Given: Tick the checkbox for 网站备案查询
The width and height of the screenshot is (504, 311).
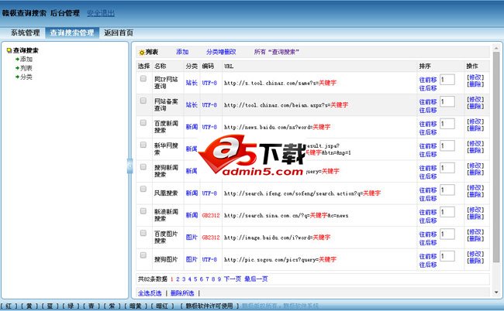Looking at the screenshot, I should [143, 101].
